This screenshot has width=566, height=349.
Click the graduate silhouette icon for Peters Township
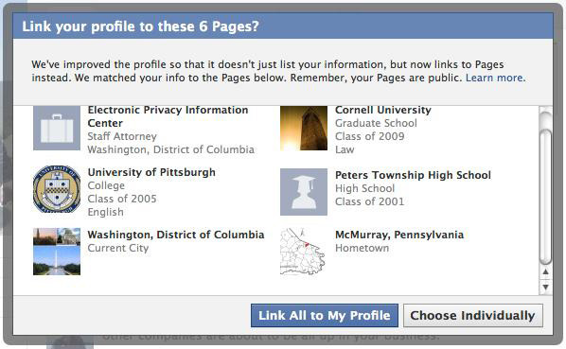(x=304, y=192)
